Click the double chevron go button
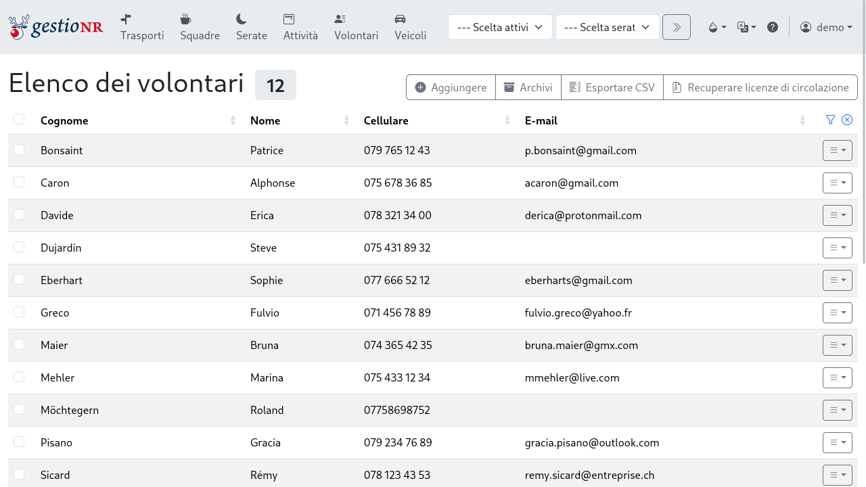This screenshot has height=487, width=866. (677, 27)
